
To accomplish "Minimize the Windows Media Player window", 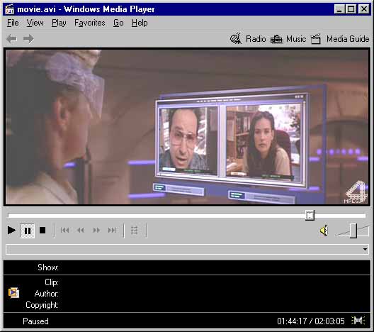I will [339, 9].
